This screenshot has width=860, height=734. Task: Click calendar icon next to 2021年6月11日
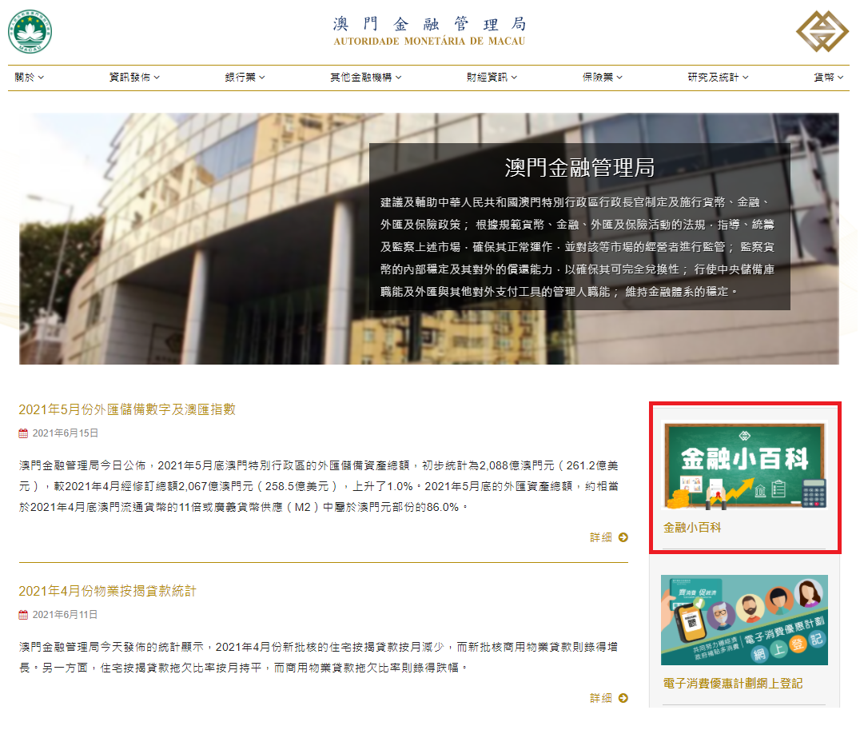click(23, 615)
